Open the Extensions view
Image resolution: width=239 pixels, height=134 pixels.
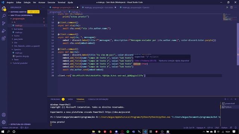coord(4,38)
